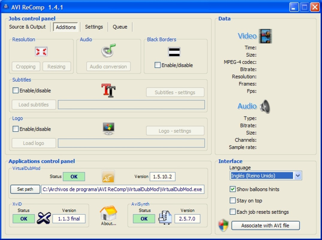Select the Additions tab
Viewport: 322px width, 240px height.
click(x=66, y=27)
